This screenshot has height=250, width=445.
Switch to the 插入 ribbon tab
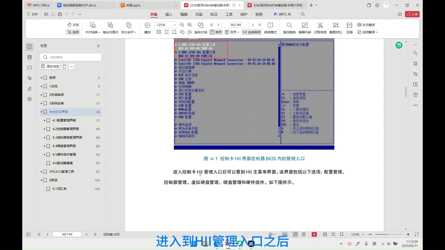point(169,14)
